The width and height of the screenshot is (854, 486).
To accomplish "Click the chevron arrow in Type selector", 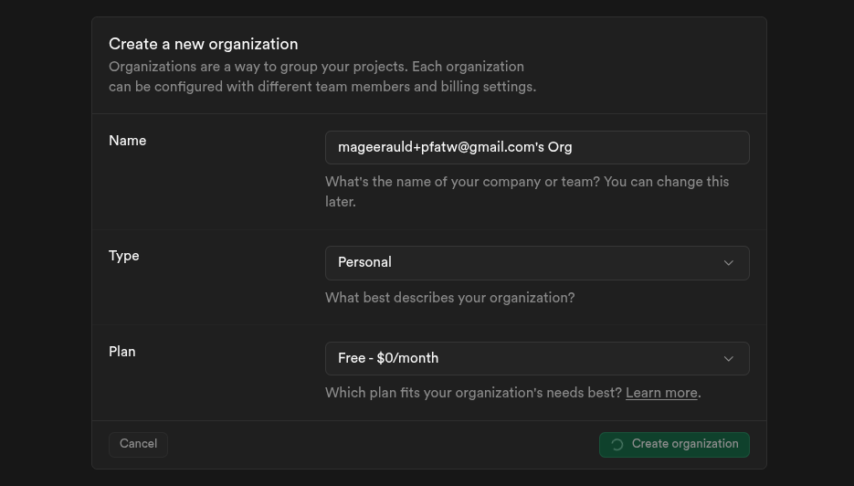I will 728,263.
